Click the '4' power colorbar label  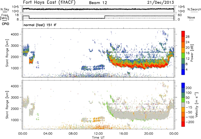186,69
